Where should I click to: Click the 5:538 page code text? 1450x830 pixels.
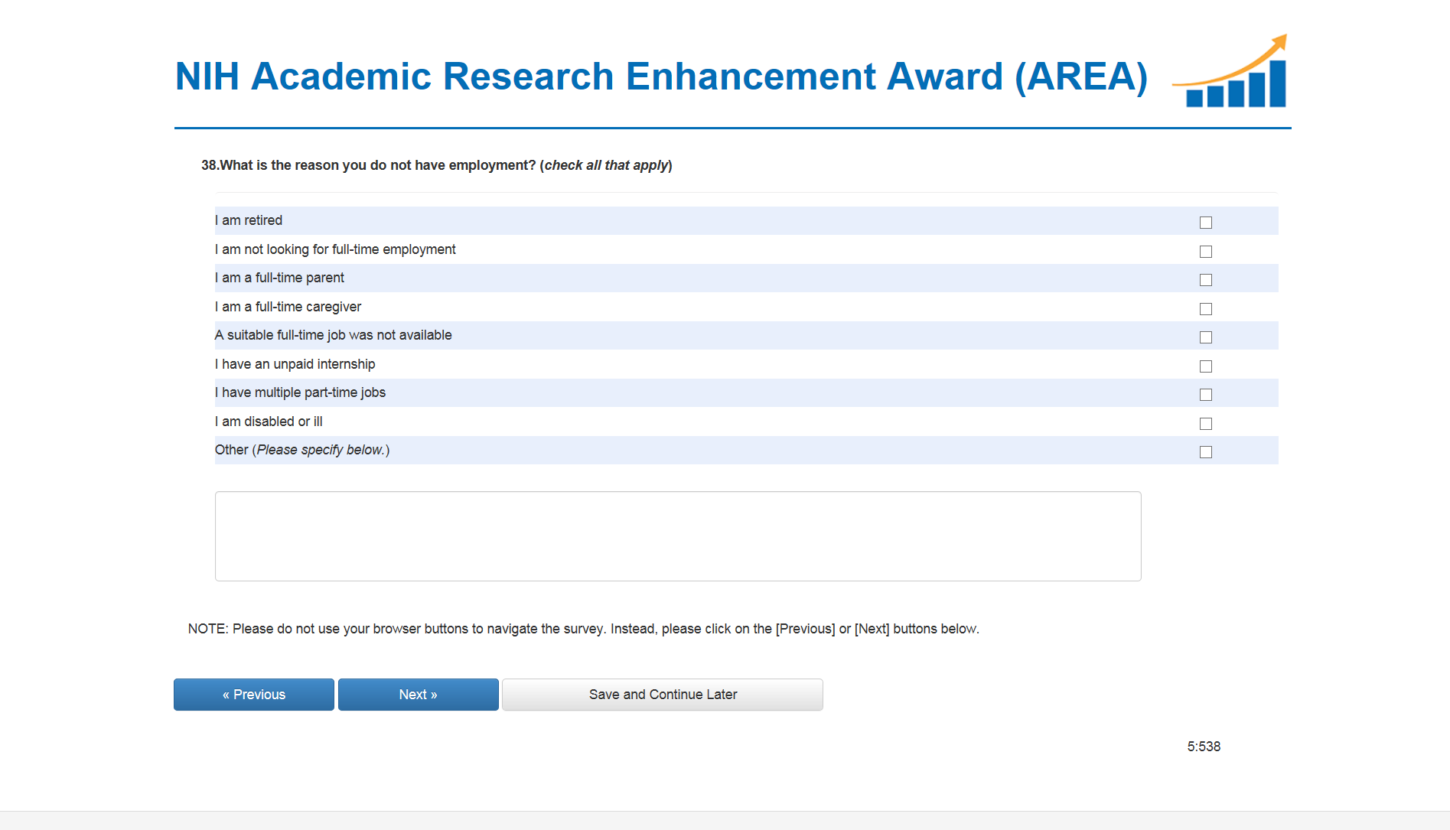click(1204, 747)
